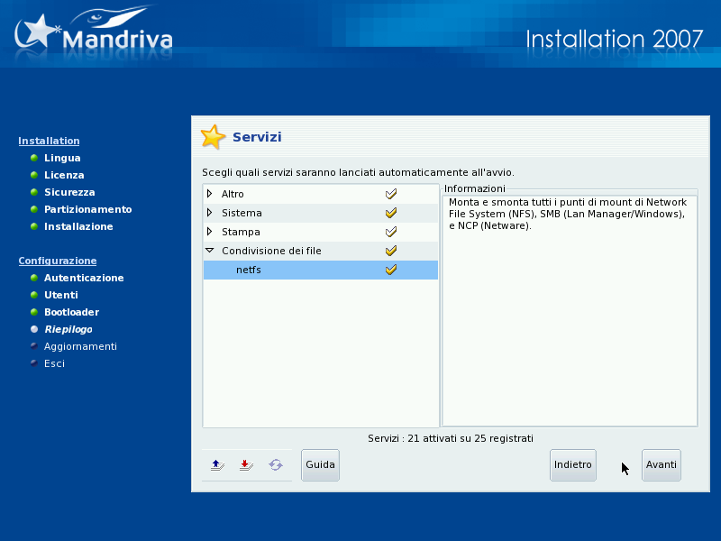Click the circular refresh arrows icon
Screen dimensions: 721x541
click(x=276, y=465)
